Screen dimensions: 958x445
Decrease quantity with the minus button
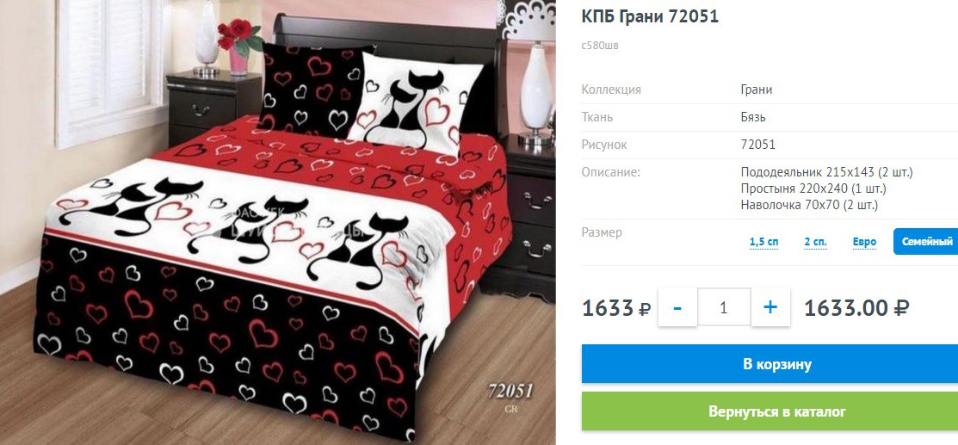[677, 307]
